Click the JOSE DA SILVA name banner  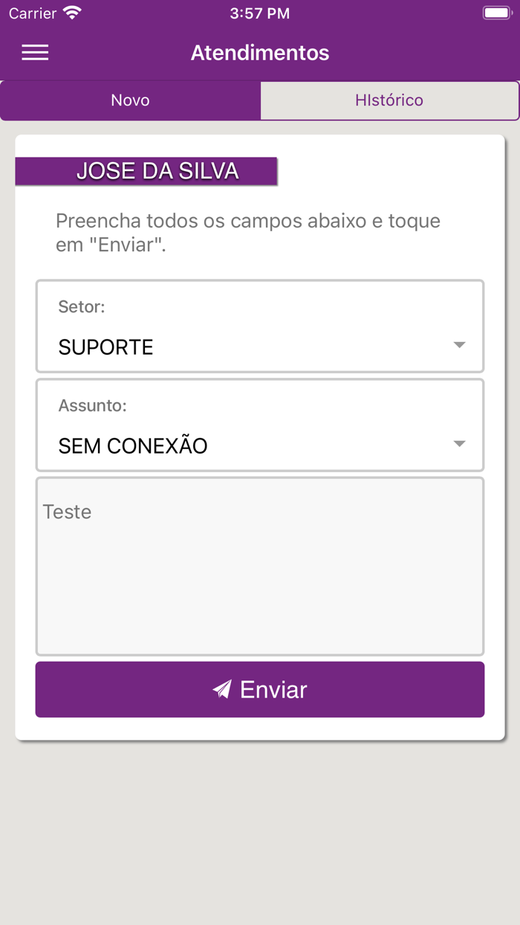[146, 170]
